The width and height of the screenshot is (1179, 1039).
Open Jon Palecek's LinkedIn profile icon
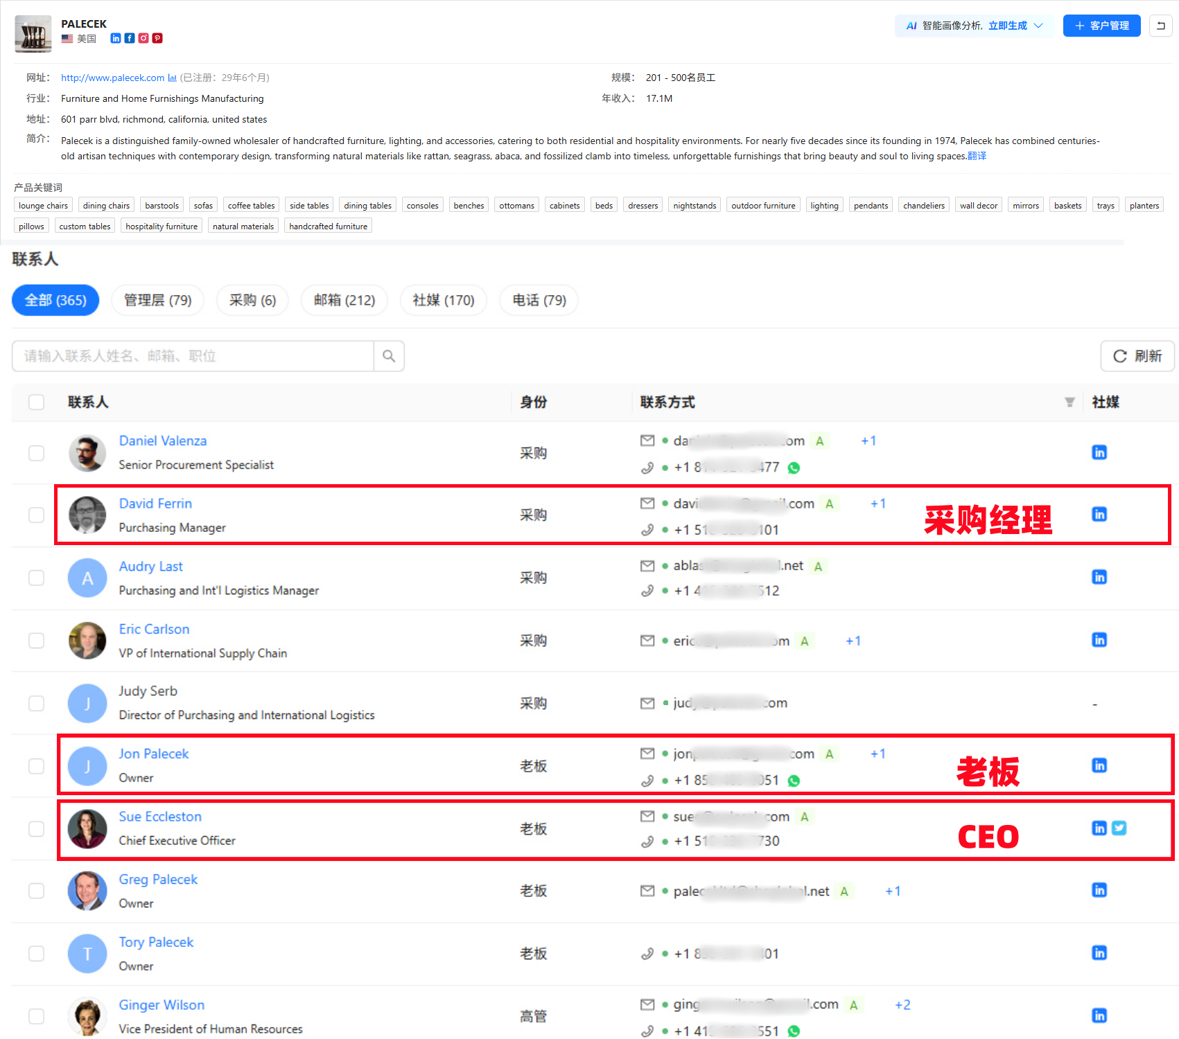point(1099,765)
